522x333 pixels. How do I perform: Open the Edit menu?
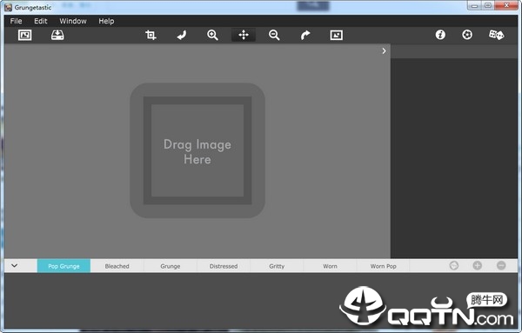pos(41,21)
